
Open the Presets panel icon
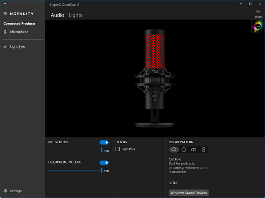pos(258,12)
